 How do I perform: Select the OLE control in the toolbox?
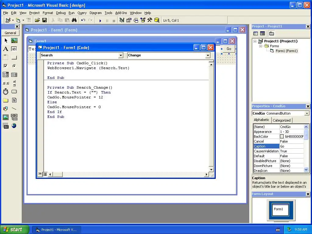click(x=6, y=126)
